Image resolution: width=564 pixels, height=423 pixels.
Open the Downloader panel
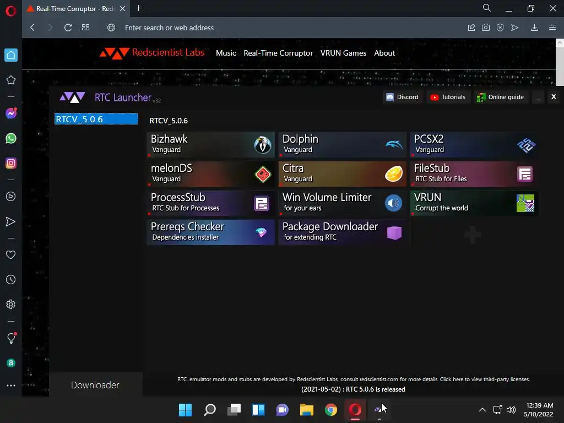point(95,385)
